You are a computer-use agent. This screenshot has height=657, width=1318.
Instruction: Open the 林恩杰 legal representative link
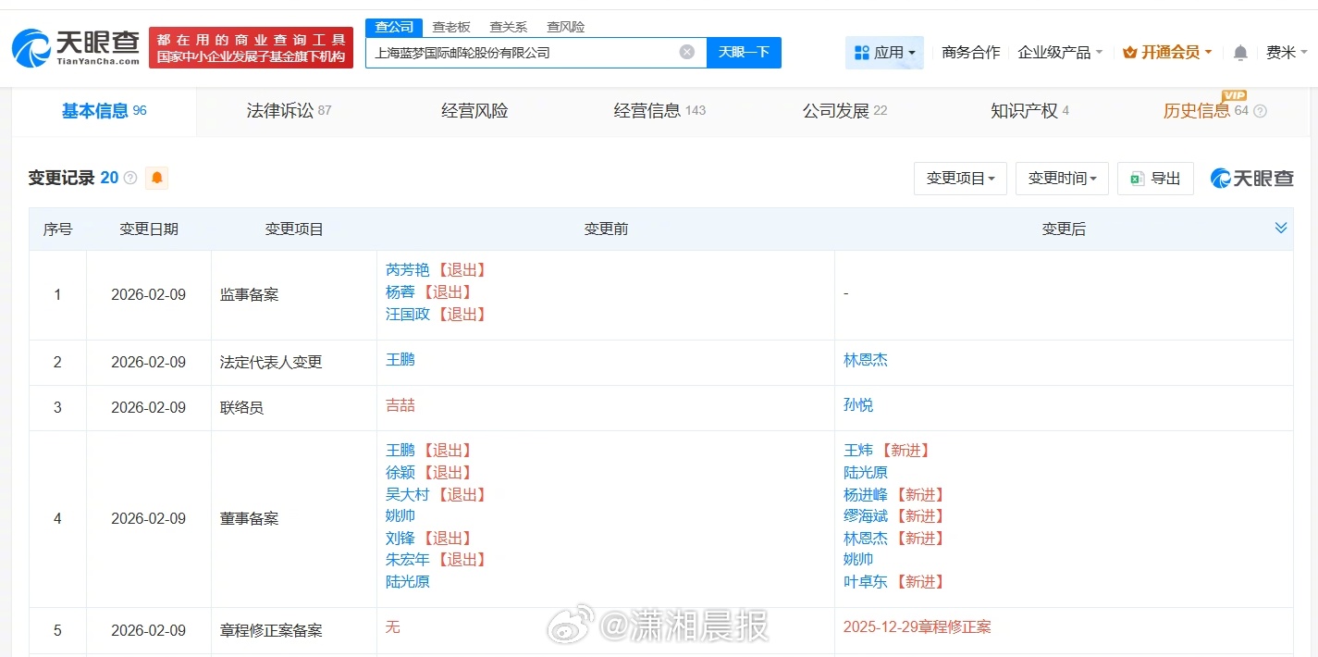[866, 360]
